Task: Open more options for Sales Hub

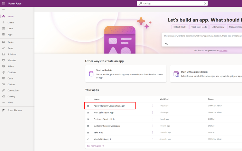Action: click(x=152, y=132)
